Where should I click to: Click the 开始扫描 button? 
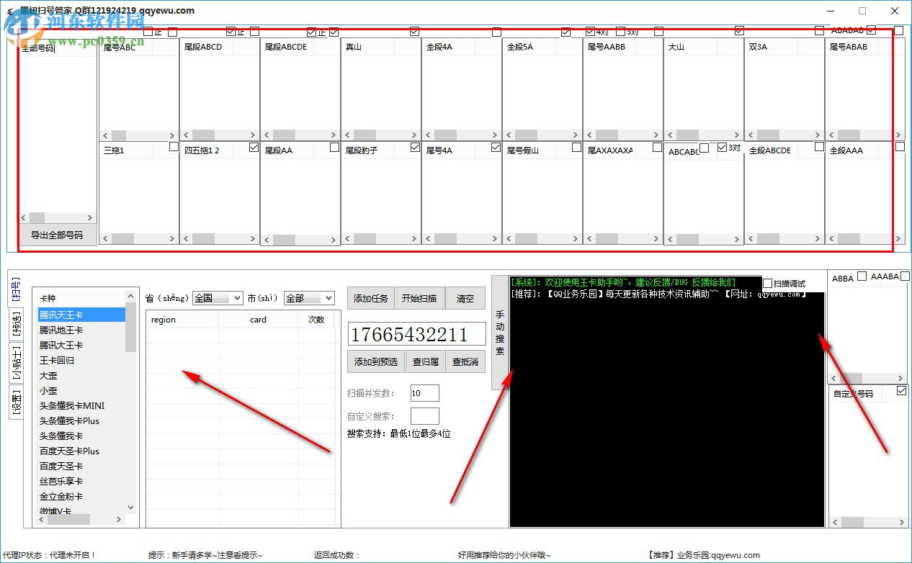click(419, 297)
